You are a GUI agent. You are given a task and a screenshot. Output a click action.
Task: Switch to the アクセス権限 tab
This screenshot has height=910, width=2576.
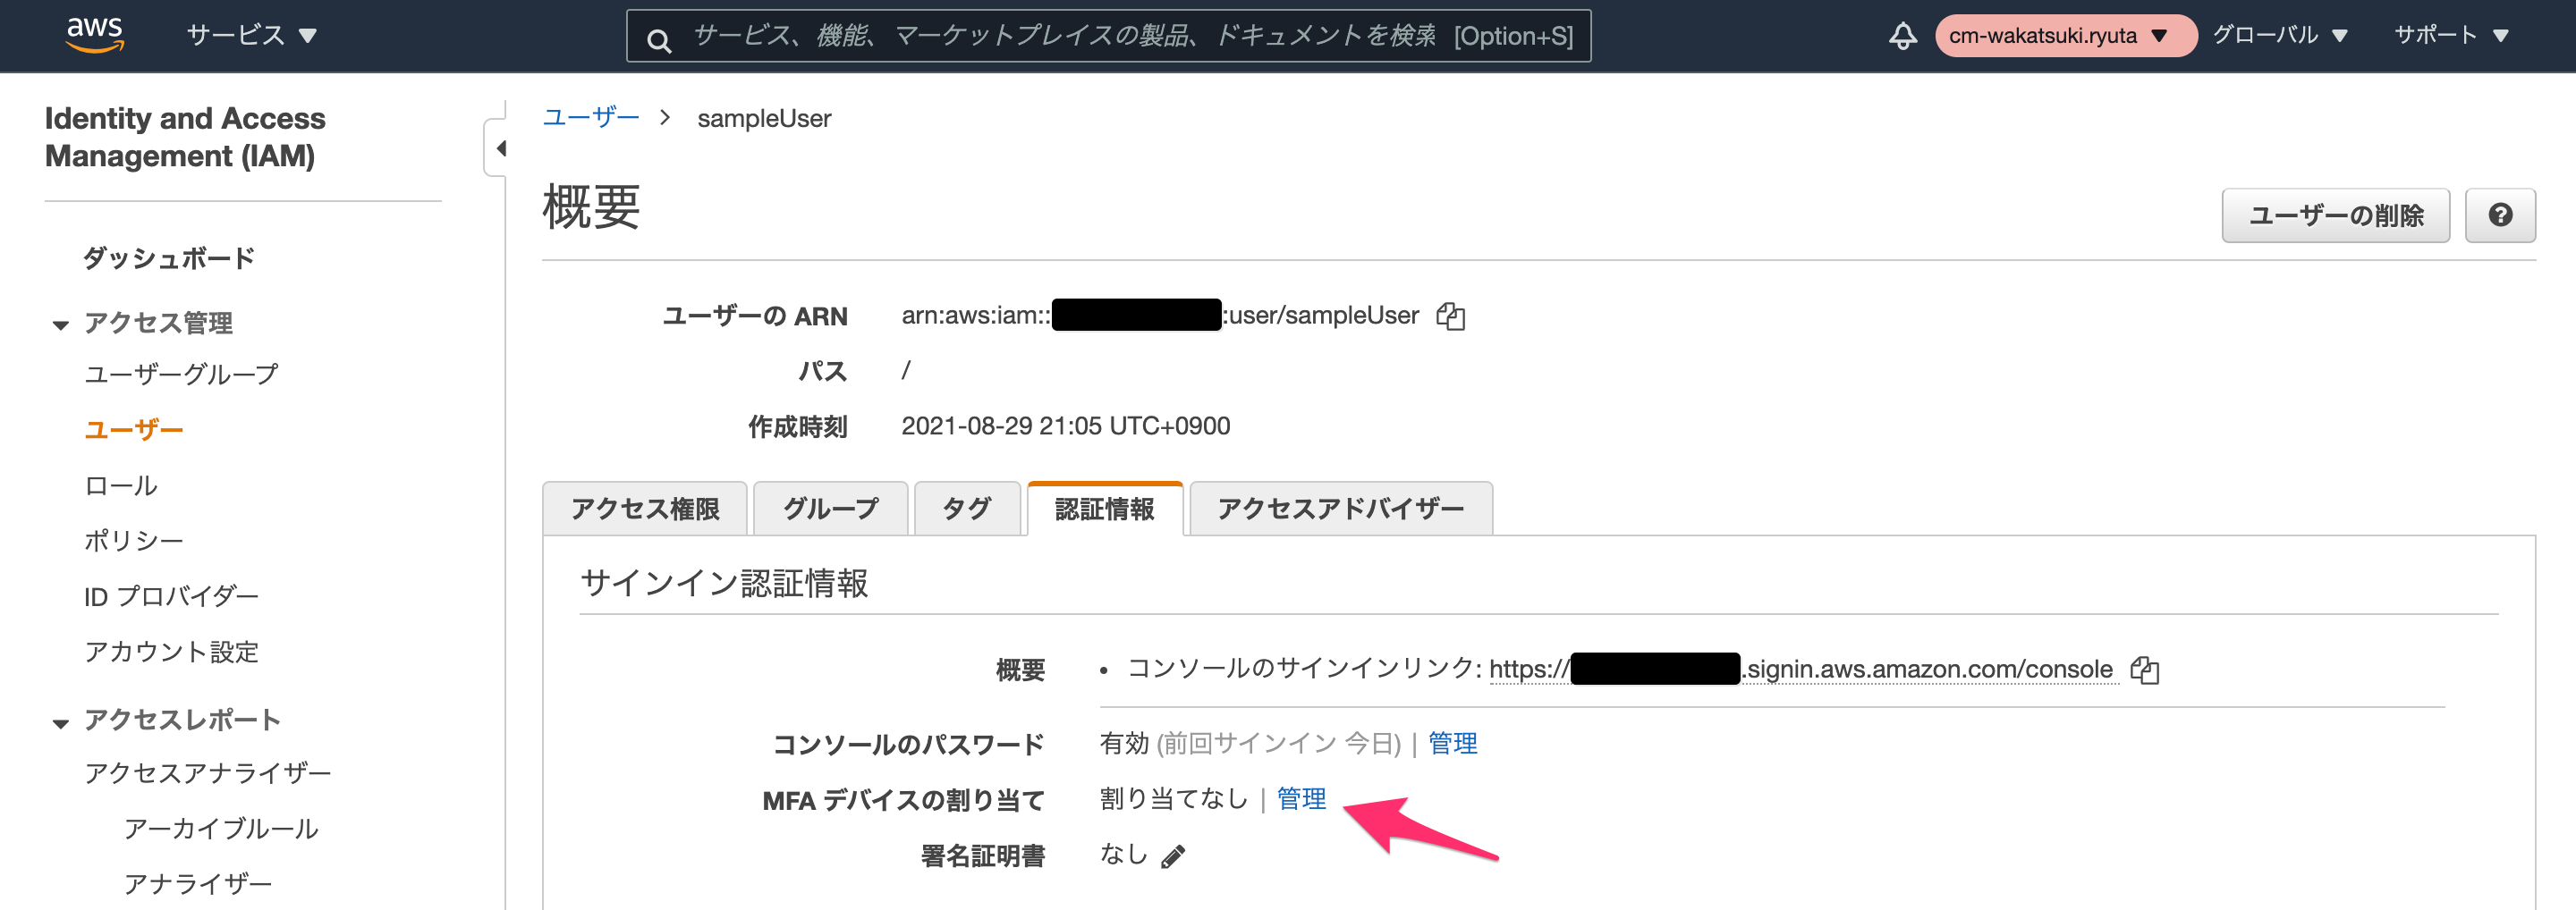(645, 509)
